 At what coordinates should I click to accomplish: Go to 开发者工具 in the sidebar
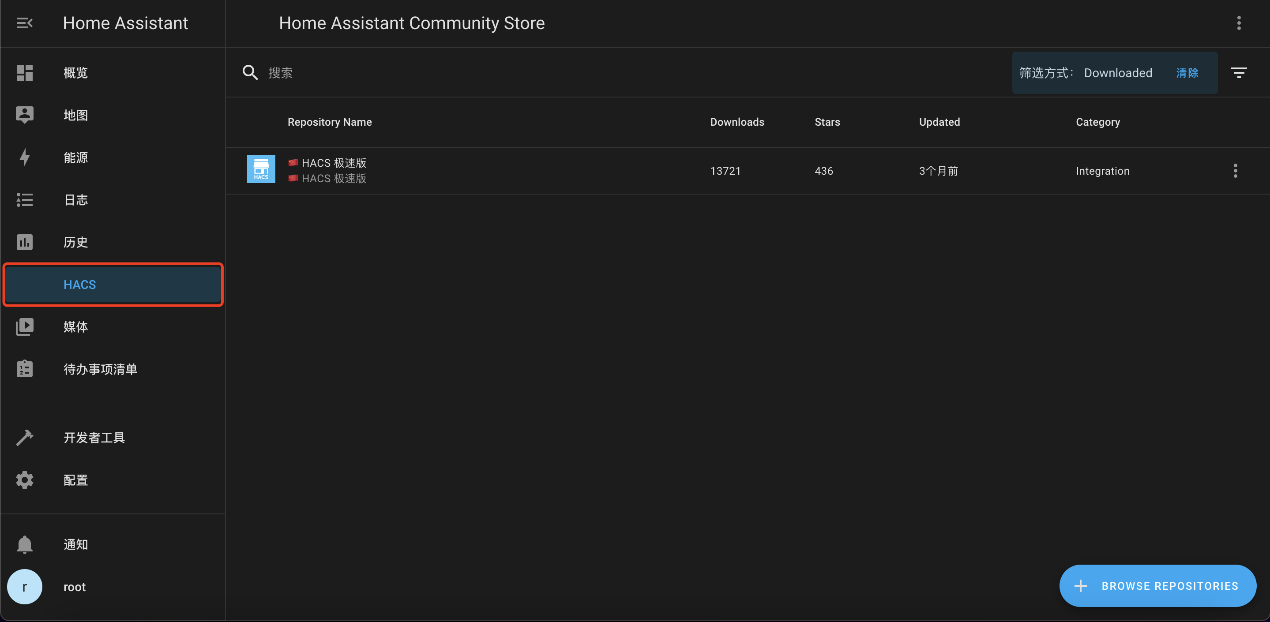[94, 438]
